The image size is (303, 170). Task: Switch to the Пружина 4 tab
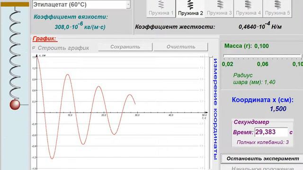pyautogui.click(x=248, y=8)
